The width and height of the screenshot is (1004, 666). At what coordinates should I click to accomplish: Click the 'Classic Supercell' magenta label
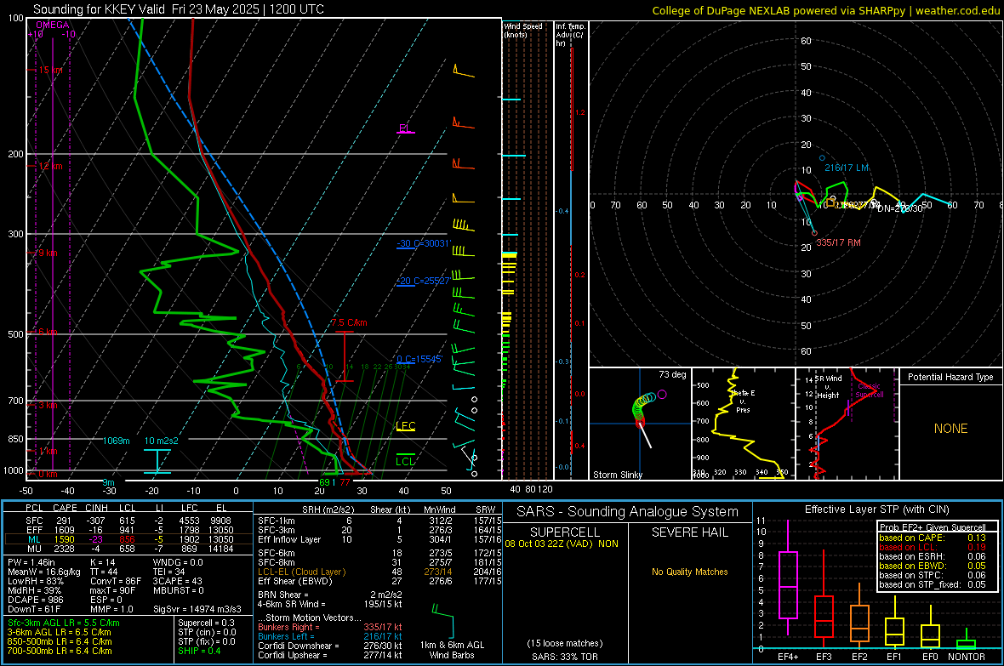[869, 390]
